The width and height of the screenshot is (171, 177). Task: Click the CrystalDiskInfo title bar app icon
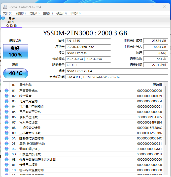(x=5, y=7)
